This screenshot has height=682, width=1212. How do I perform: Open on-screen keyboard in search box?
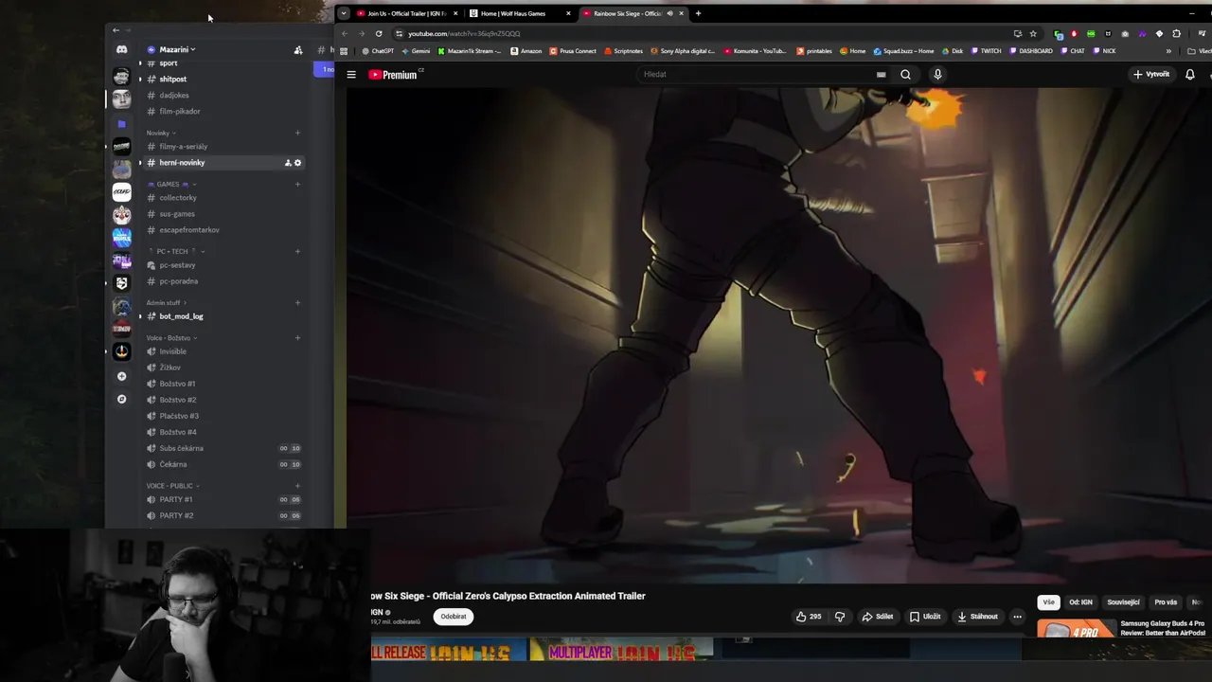click(881, 74)
